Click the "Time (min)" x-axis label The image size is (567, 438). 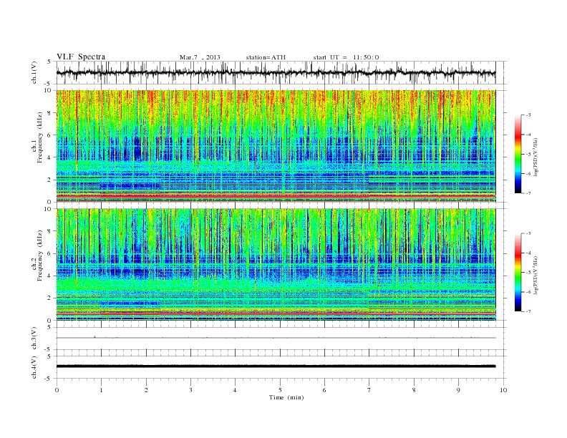(x=286, y=397)
